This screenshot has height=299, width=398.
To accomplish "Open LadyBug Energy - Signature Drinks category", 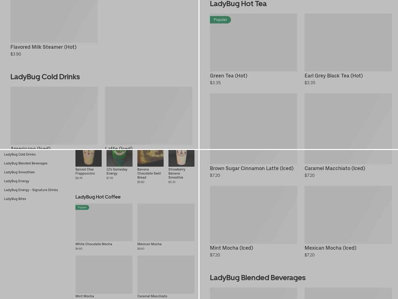I will [31, 190].
